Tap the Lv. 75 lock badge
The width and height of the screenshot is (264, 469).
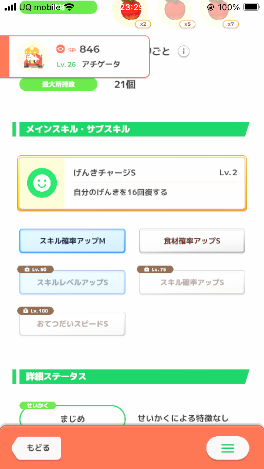tap(155, 269)
